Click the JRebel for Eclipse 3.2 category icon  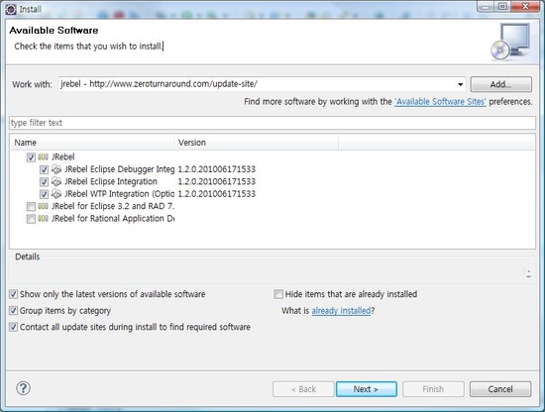(x=43, y=206)
